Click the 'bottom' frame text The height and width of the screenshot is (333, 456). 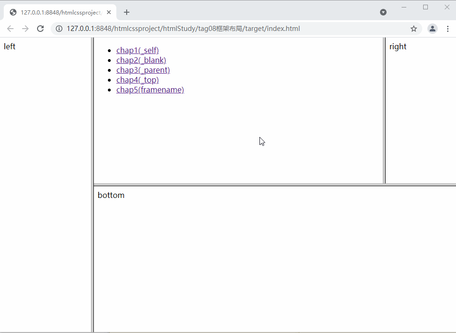coord(111,195)
